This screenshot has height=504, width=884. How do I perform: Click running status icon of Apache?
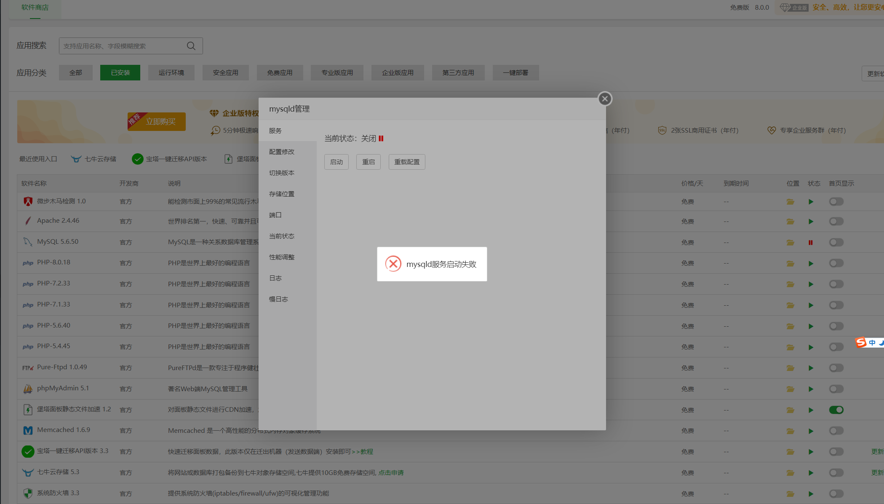(x=811, y=221)
